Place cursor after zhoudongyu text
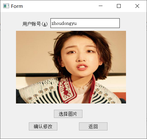 click(77, 23)
